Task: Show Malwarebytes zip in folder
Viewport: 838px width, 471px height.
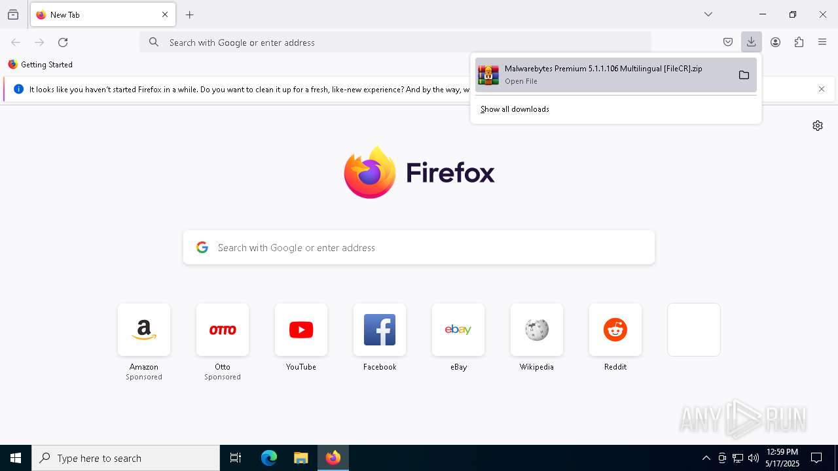Action: [x=744, y=75]
